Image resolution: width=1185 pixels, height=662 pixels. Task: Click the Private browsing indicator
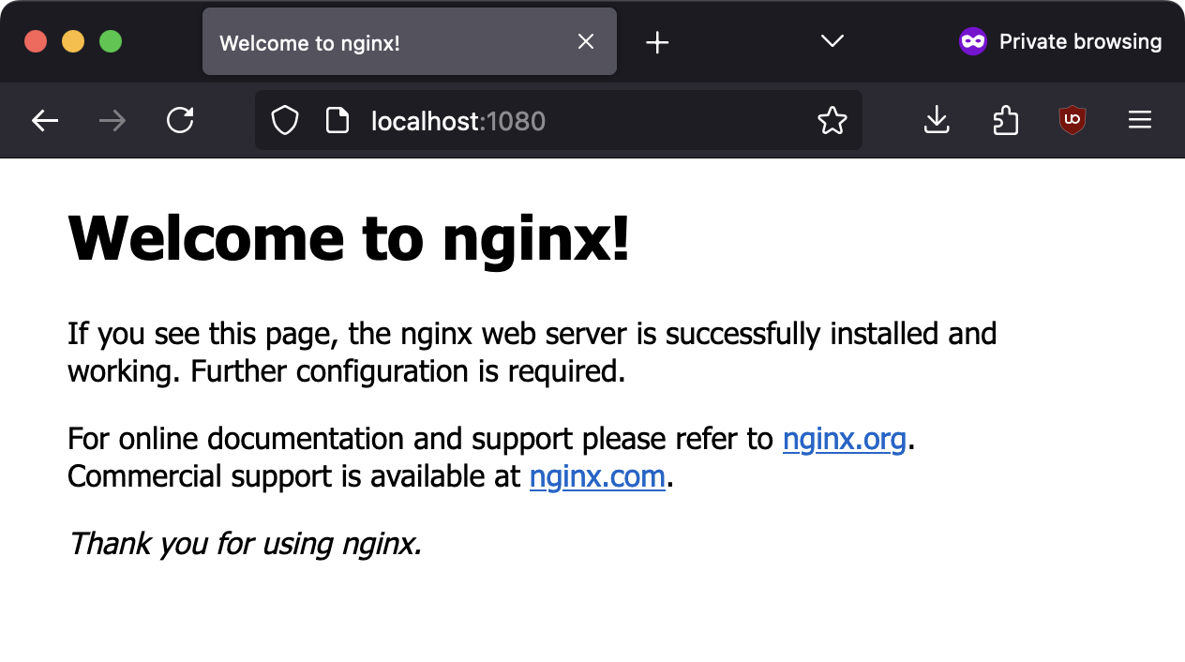1060,41
